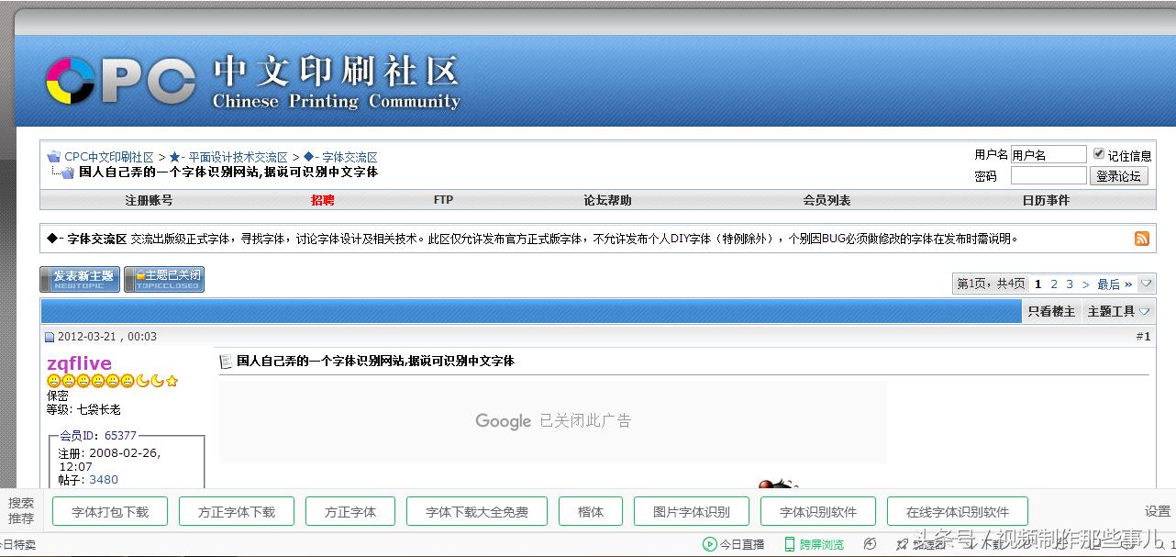1176x557 pixels.
Task: Open the page selector dropdown arrow
Action: [1147, 284]
